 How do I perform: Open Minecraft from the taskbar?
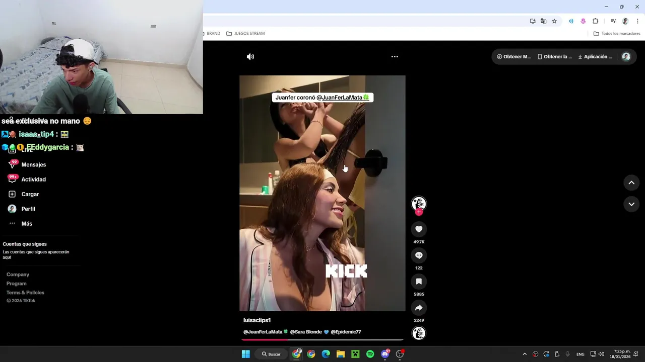(355, 354)
